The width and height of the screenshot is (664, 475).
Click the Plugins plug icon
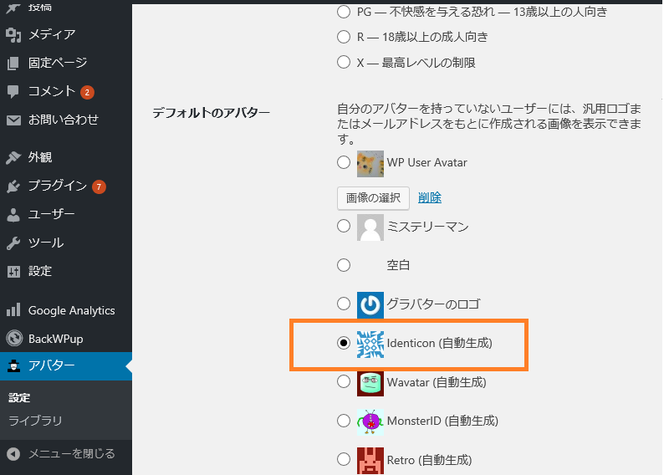tap(13, 186)
